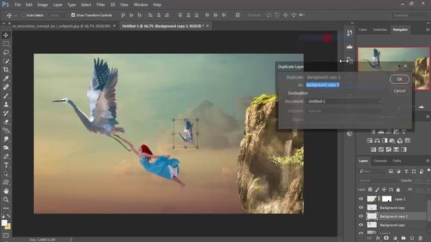Toggle lock image pixels brush icon
Screen dimensions: 431x242
[377, 190]
